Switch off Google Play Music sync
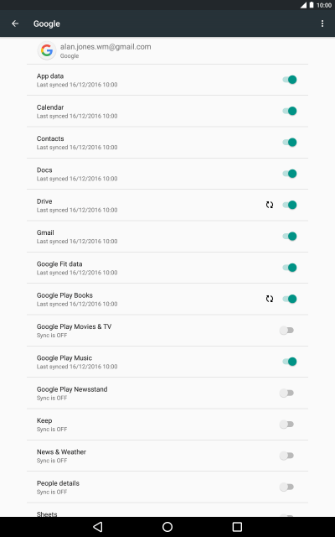This screenshot has width=335, height=537. click(290, 362)
